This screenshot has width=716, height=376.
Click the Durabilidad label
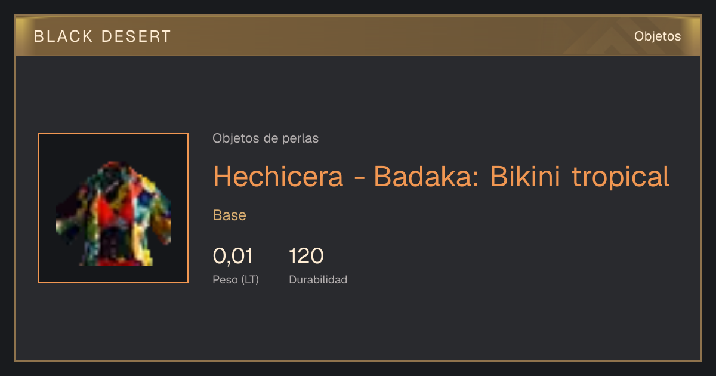(318, 280)
